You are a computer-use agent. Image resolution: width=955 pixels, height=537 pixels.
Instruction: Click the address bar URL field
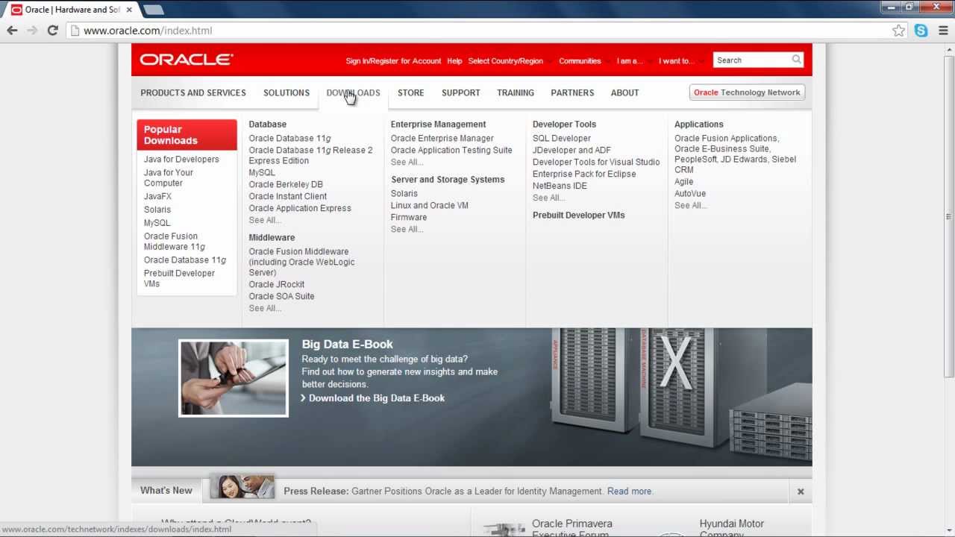[x=477, y=31]
